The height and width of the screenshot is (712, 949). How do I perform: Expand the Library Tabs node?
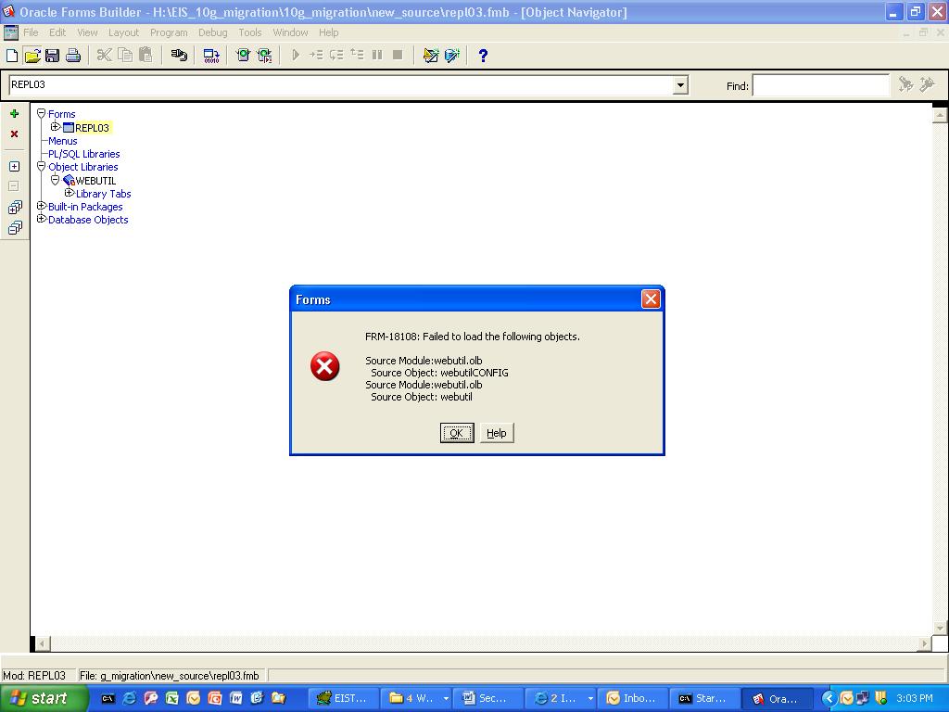69,193
